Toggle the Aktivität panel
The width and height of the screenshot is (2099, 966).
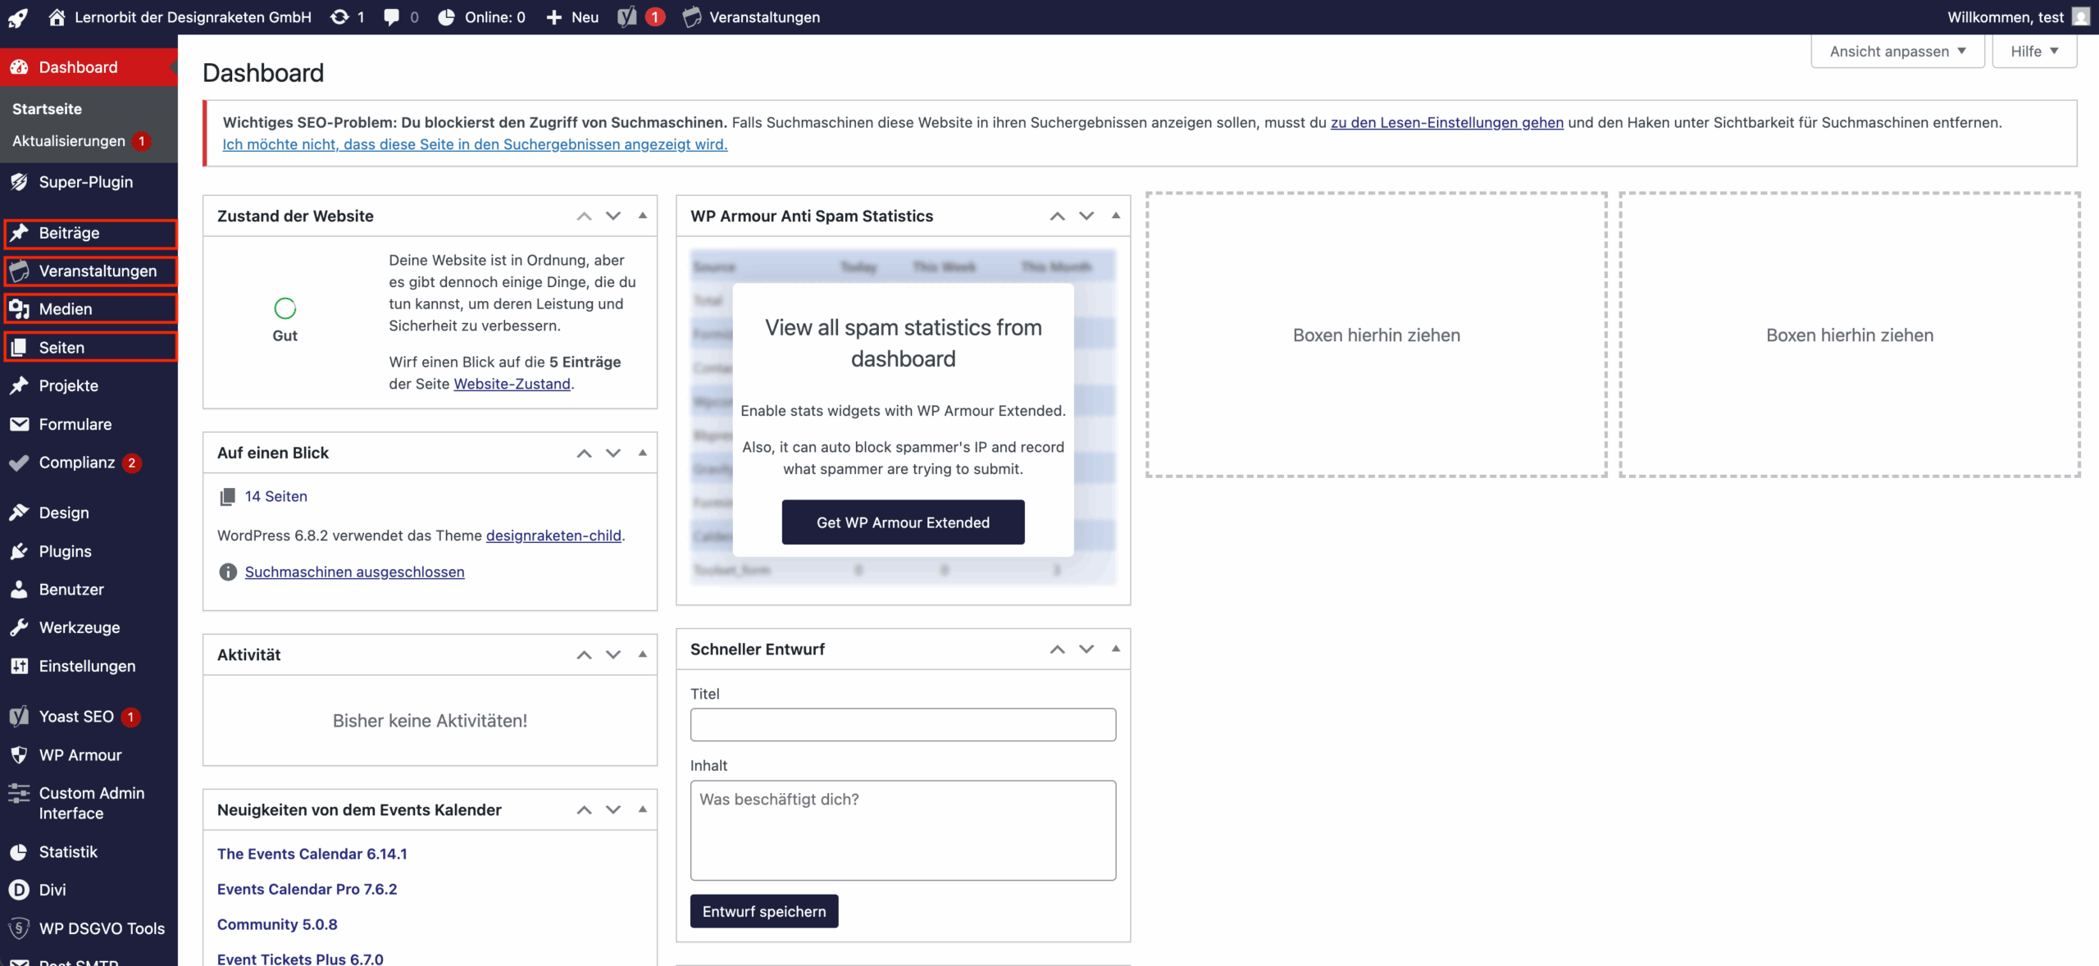[643, 654]
